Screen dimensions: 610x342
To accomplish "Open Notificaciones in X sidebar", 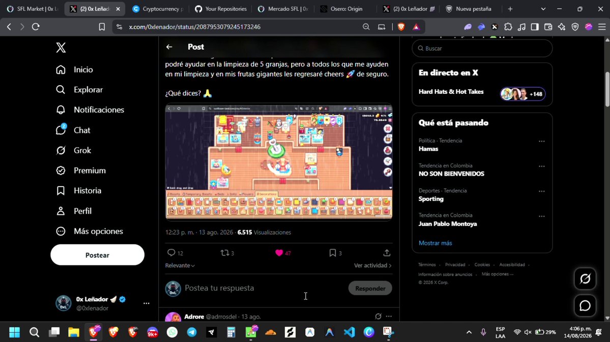I will coord(90,110).
